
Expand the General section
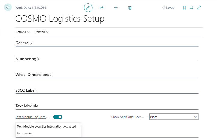[24, 43]
